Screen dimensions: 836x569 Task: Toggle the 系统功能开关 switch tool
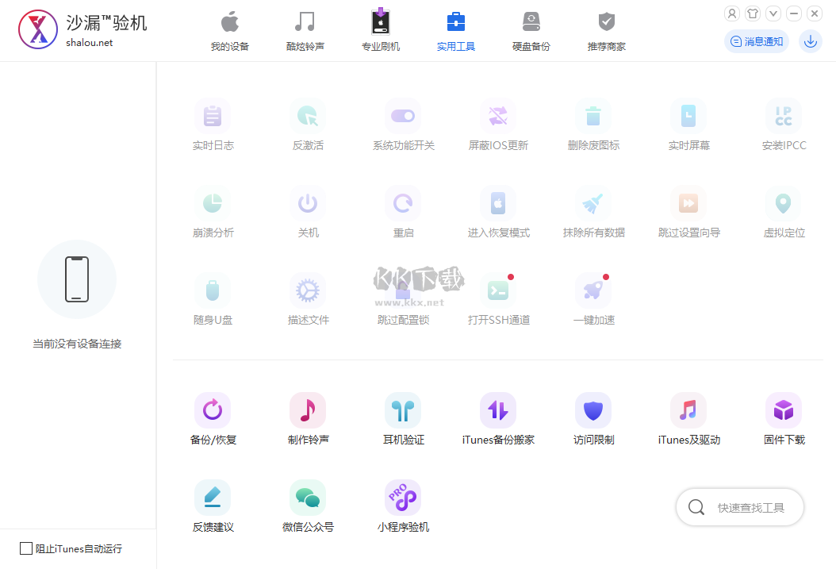tap(403, 117)
